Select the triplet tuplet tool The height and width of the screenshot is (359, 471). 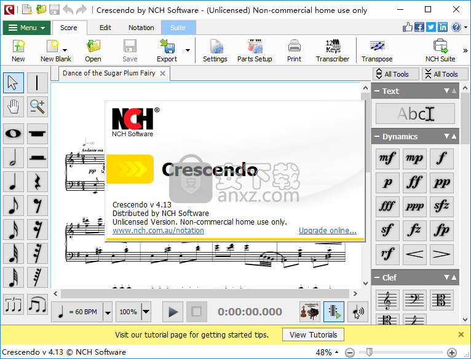pos(13,304)
